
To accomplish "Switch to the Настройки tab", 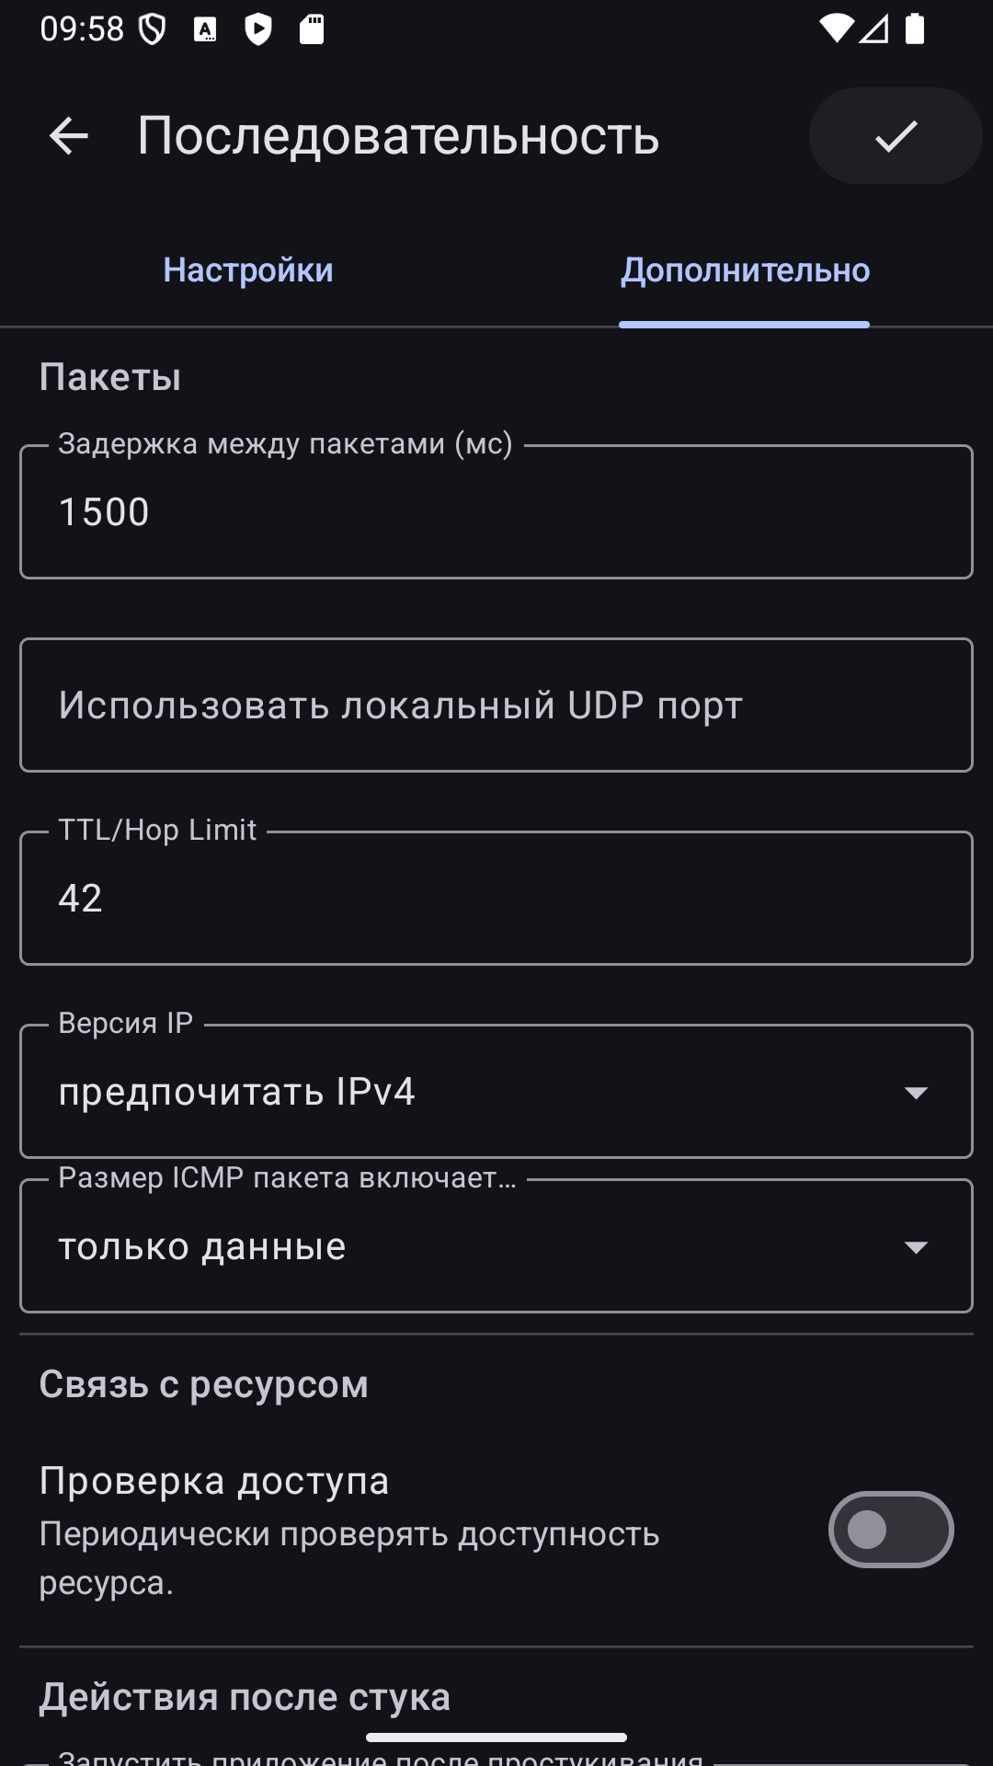I will [248, 269].
